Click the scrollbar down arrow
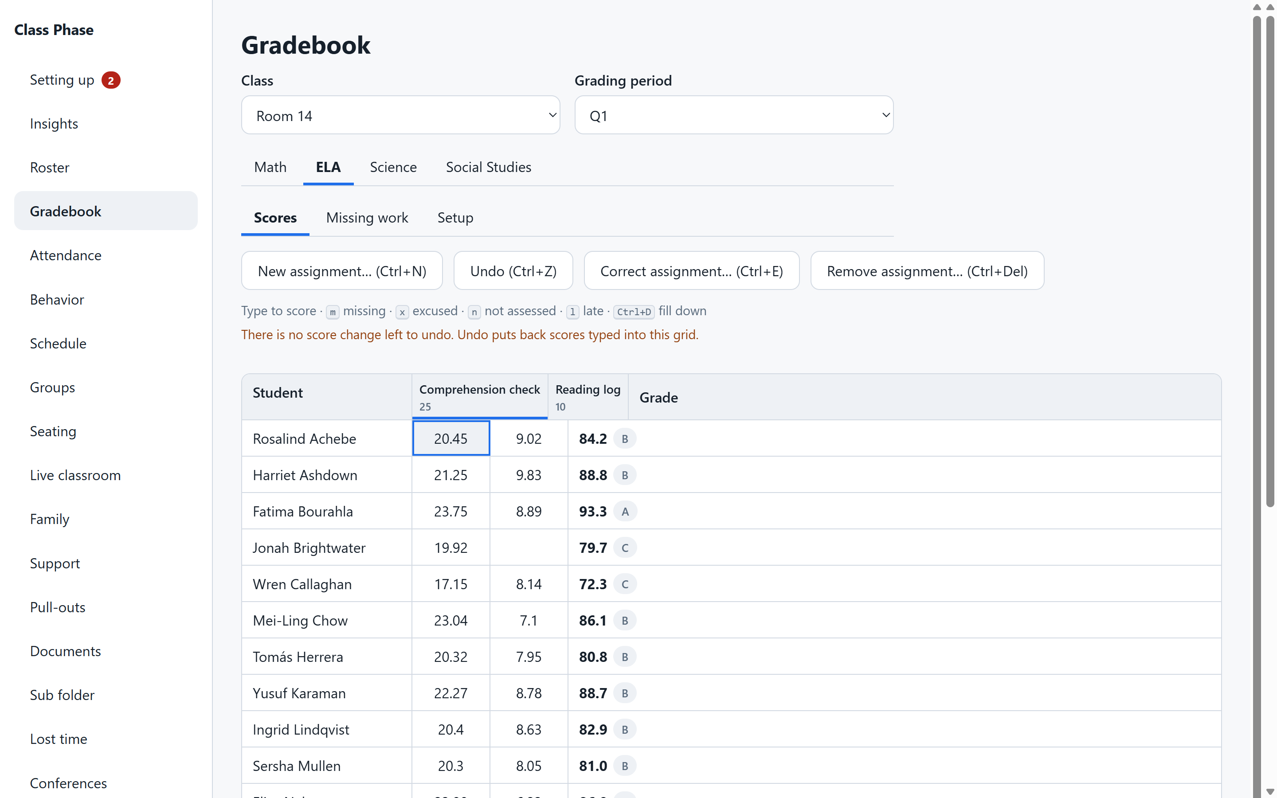 (1269, 792)
